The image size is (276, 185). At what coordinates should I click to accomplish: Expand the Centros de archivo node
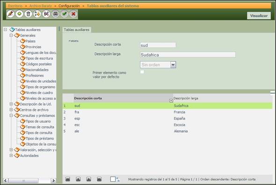[x=11, y=110]
